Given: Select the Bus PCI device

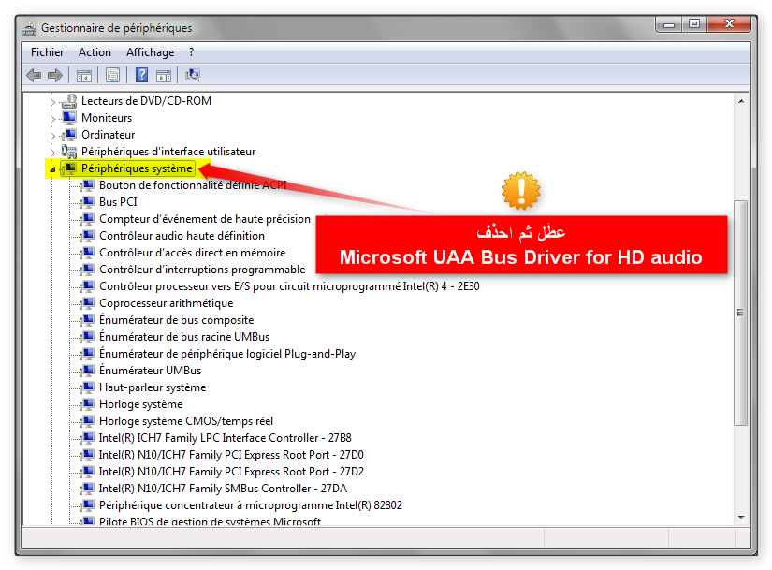Looking at the screenshot, I should 118,202.
